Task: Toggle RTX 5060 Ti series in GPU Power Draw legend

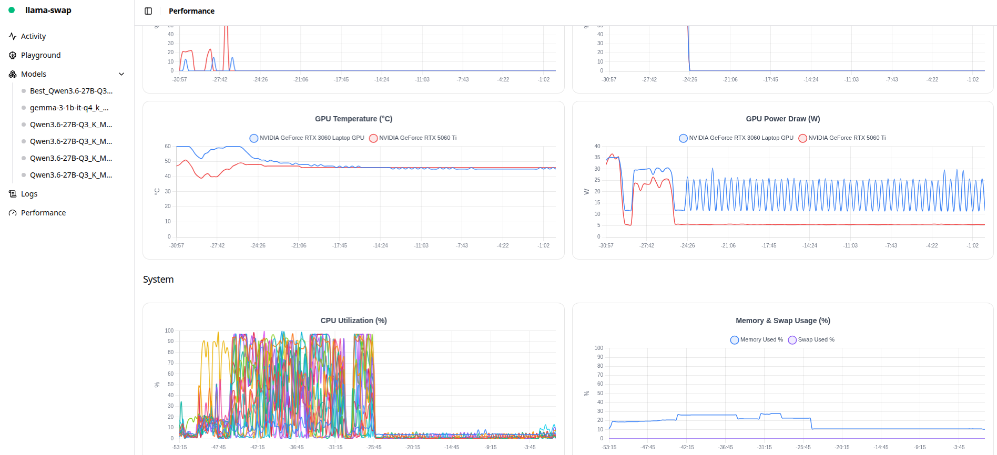Action: click(842, 138)
